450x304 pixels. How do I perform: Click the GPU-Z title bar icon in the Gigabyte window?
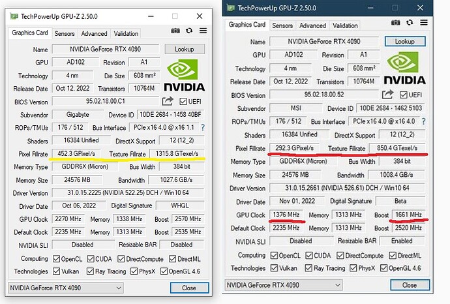point(14,16)
